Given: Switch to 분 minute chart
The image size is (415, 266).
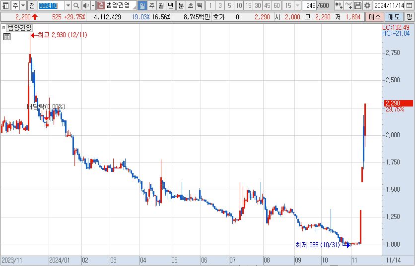Looking at the screenshot, I should (181, 5).
